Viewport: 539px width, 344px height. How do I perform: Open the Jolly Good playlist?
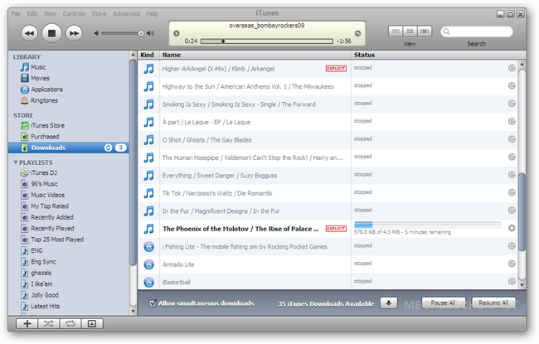(x=45, y=295)
